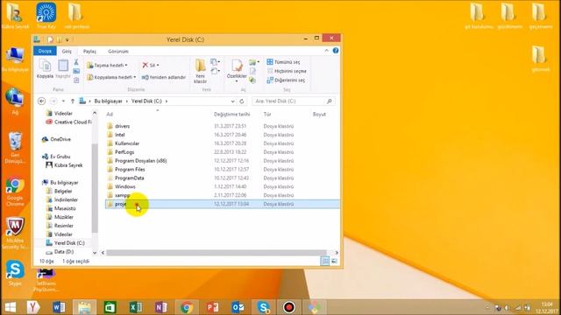
Task: Open Google Chrome from the taskbar
Action: [187, 307]
